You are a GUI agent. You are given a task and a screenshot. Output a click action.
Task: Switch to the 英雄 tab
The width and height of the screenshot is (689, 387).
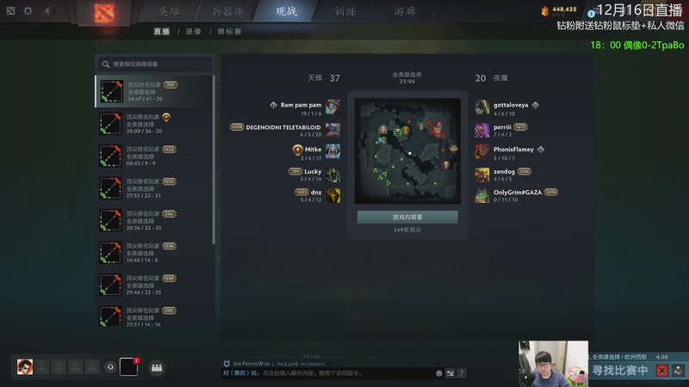pyautogui.click(x=169, y=11)
